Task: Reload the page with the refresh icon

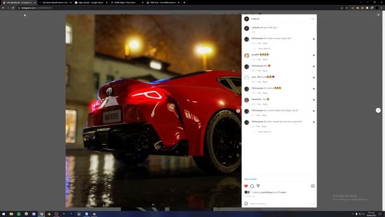Action: point(13,8)
